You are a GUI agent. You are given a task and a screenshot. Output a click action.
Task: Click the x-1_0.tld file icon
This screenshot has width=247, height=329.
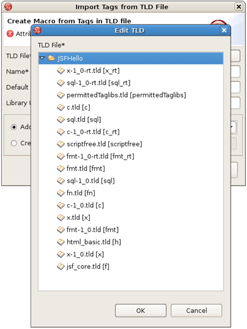point(61,254)
